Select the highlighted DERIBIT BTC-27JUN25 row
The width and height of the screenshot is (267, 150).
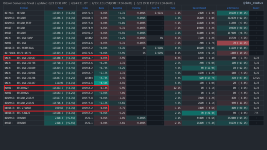tap(56, 108)
